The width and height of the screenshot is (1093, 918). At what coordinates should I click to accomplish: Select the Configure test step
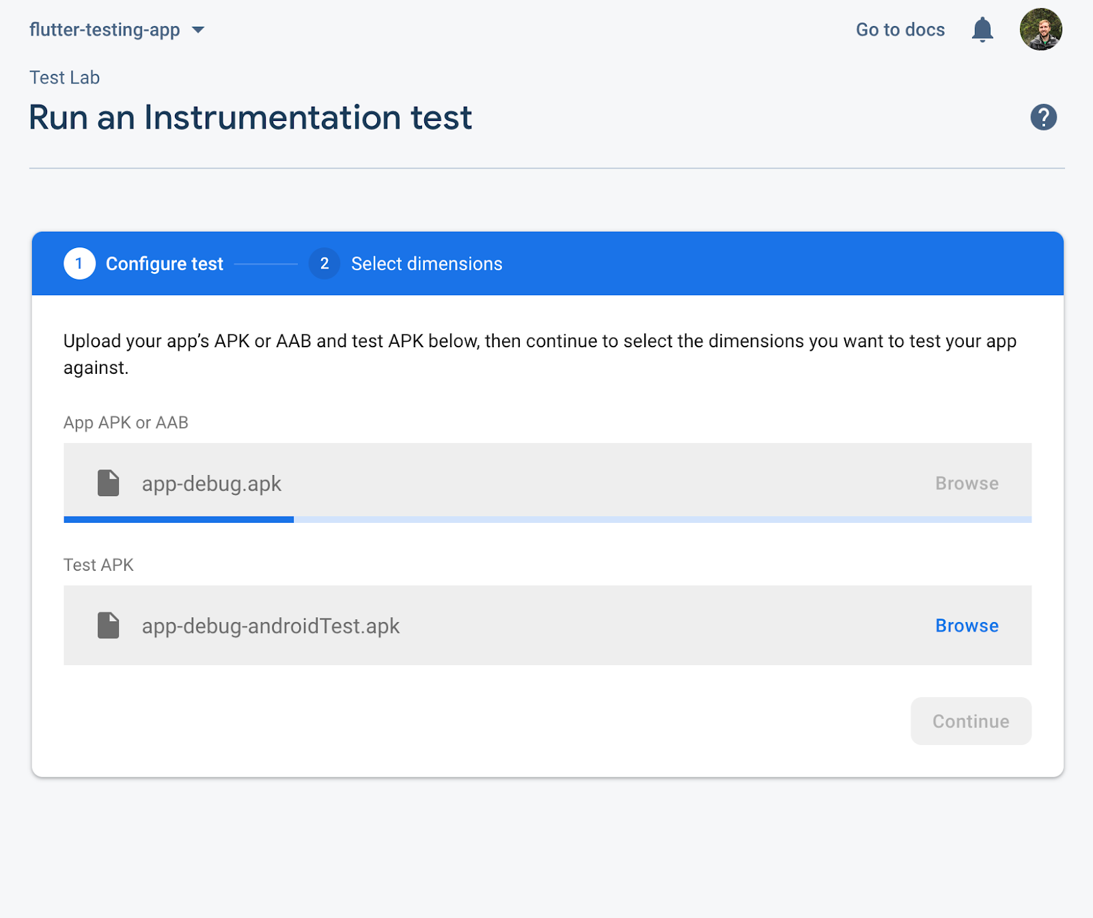[164, 264]
